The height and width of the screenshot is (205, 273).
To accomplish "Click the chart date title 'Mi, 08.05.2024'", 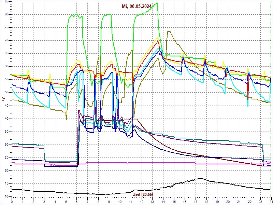I will (136, 6).
